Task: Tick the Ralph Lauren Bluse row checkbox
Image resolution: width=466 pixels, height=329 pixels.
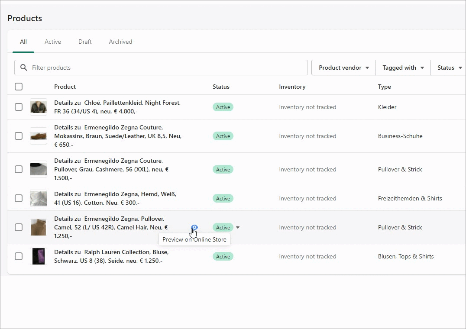Action: coord(19,256)
